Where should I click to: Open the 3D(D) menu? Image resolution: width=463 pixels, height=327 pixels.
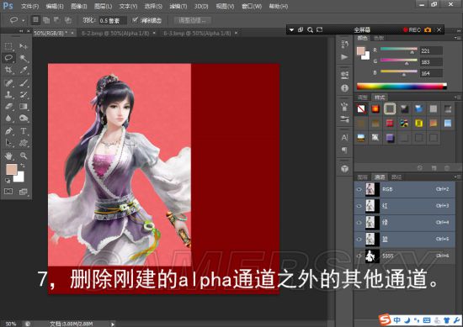click(201, 6)
